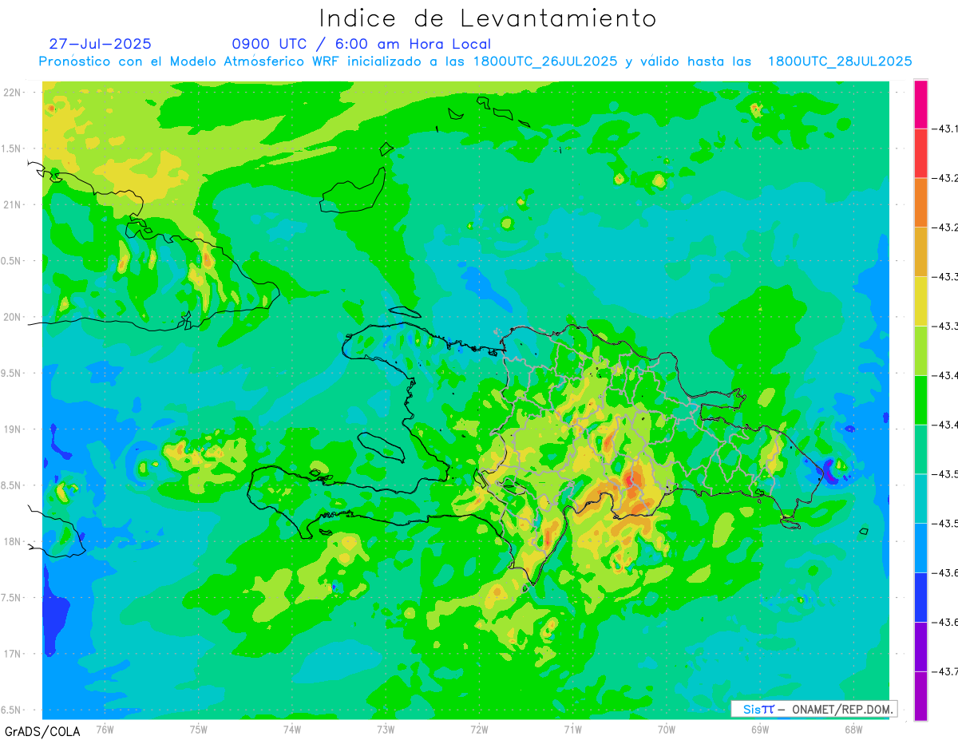Click the "76W" longitude label

click(x=105, y=729)
